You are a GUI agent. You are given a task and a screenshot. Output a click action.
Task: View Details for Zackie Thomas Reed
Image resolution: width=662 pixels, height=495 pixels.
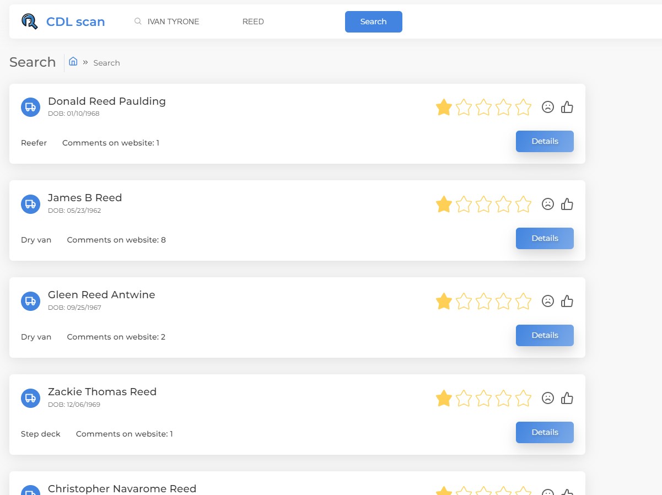[545, 432]
